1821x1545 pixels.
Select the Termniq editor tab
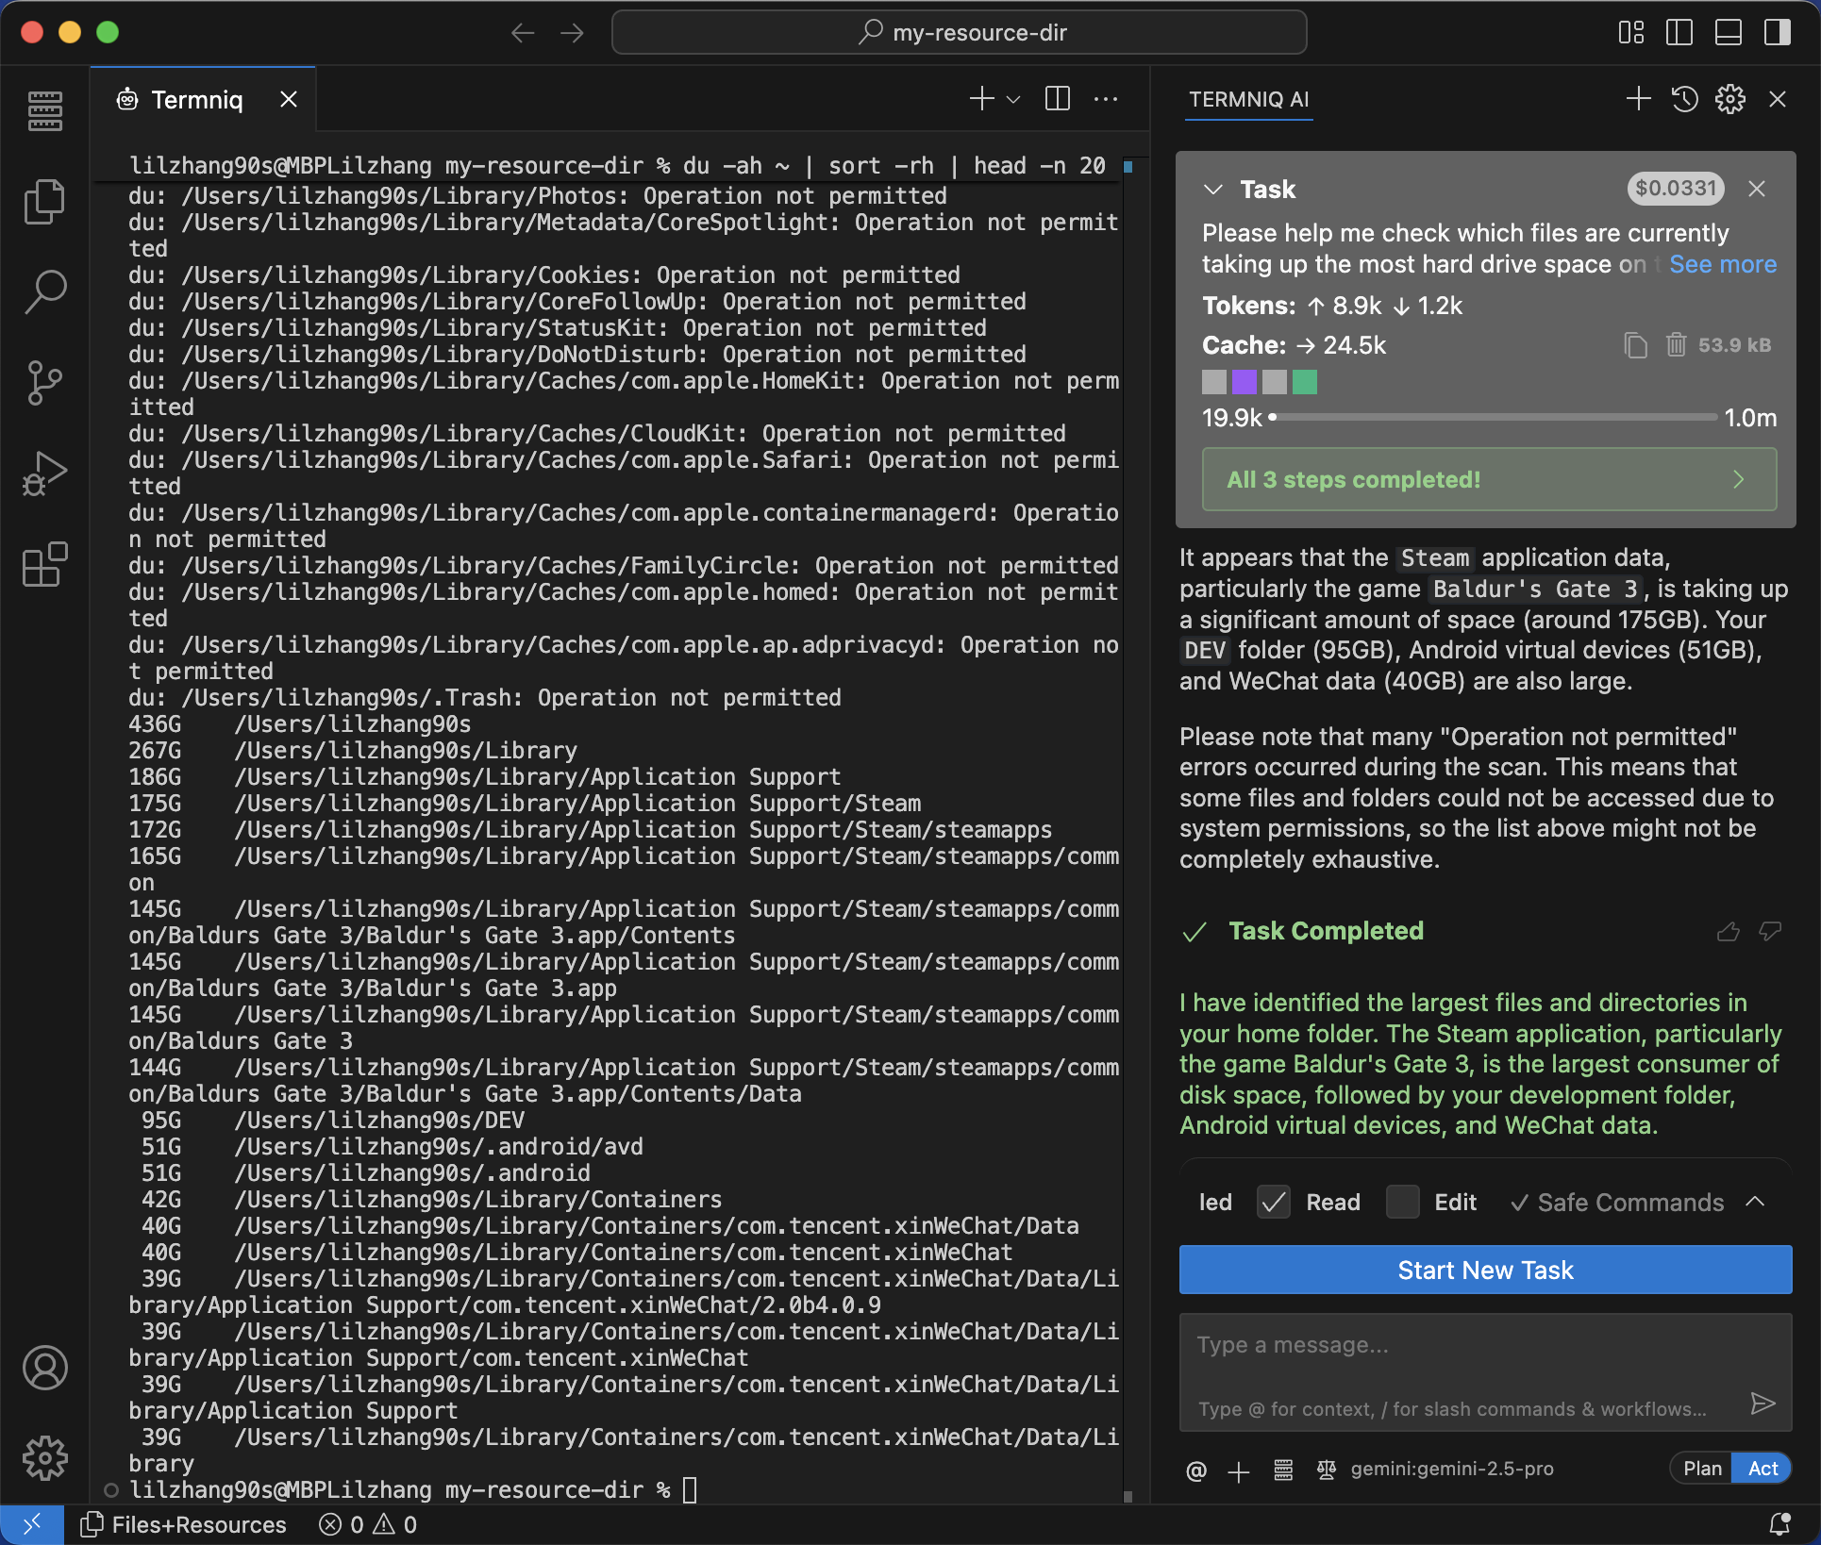tap(196, 99)
